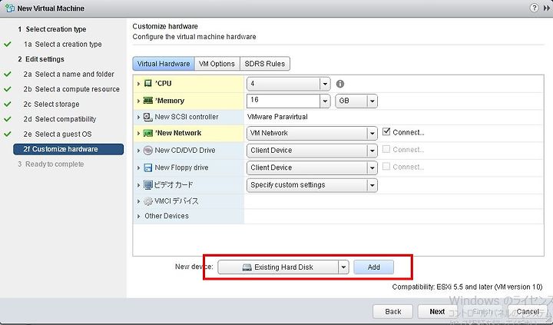The height and width of the screenshot is (325, 553).
Task: Click the hard disk icon in New device selector
Action: pos(247,267)
